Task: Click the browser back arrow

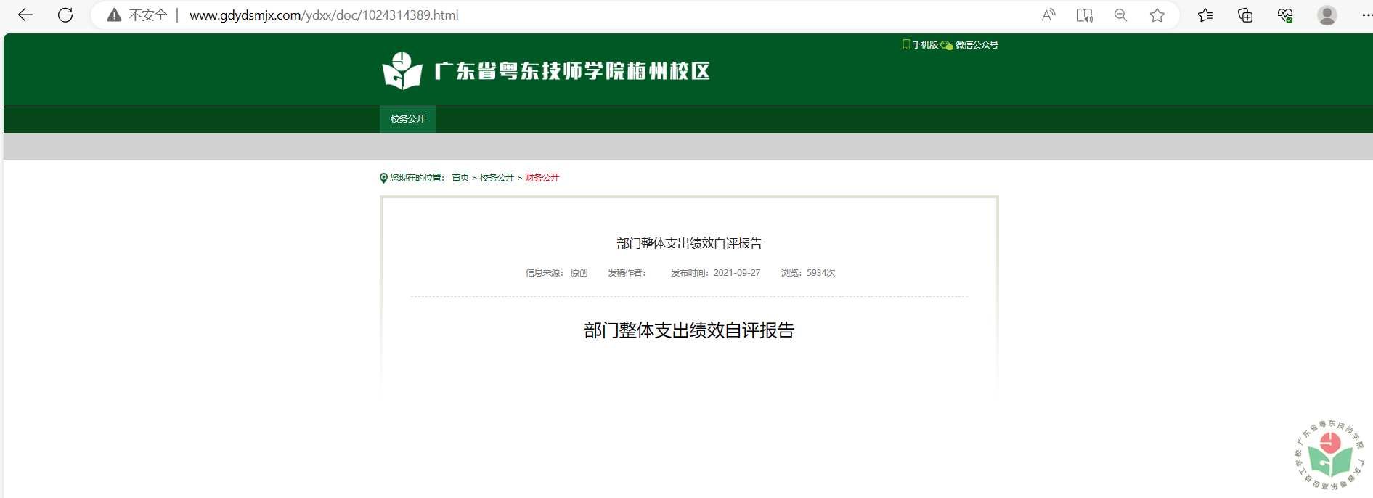Action: (25, 15)
